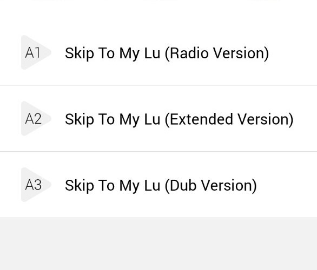Screen dimensions: 317x270
Task: Select the Extended Version track row
Action: [159, 118]
